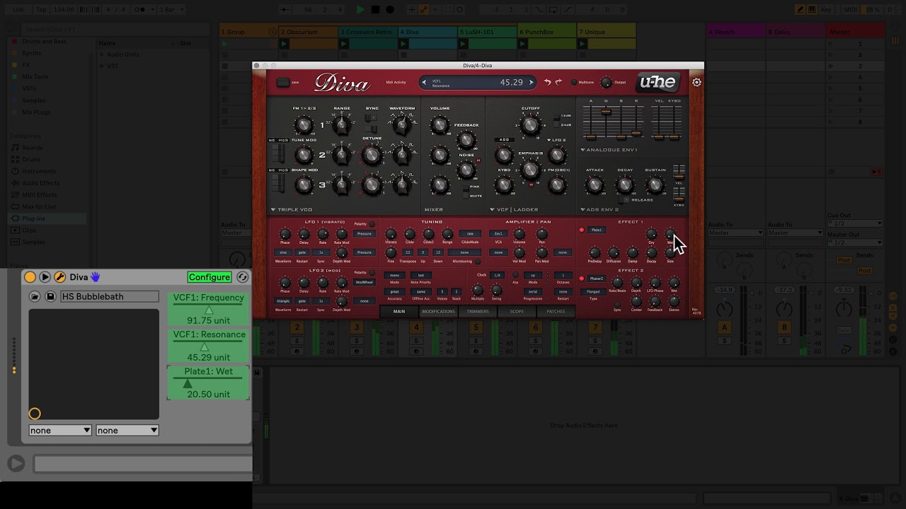Screen dimensions: 906x509
Task: Click the save preset disk icon
Action: [x=50, y=296]
